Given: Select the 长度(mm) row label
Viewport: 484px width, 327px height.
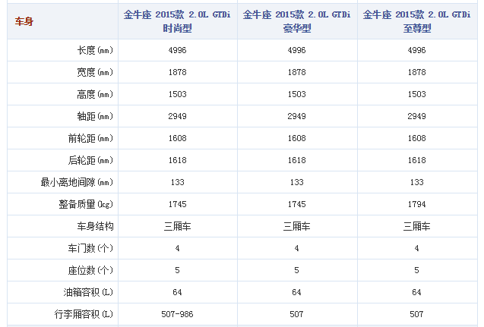Looking at the screenshot, I should tap(95, 50).
